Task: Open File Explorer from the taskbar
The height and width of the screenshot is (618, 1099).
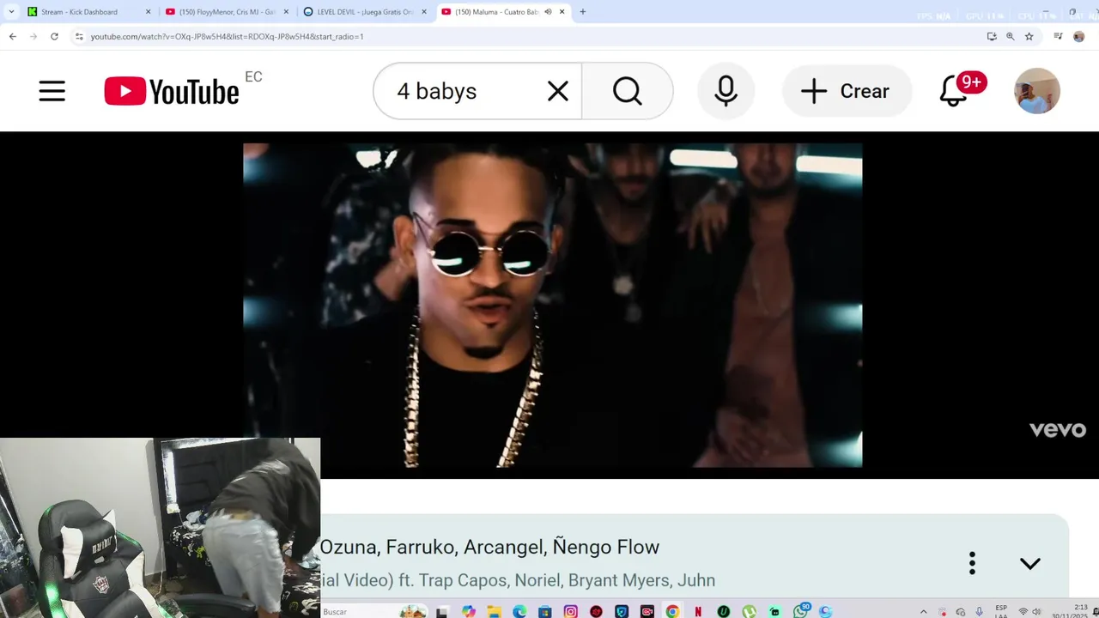Action: tap(494, 612)
